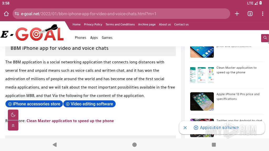Select the Games category
The height and width of the screenshot is (151, 269).
pyautogui.click(x=107, y=38)
